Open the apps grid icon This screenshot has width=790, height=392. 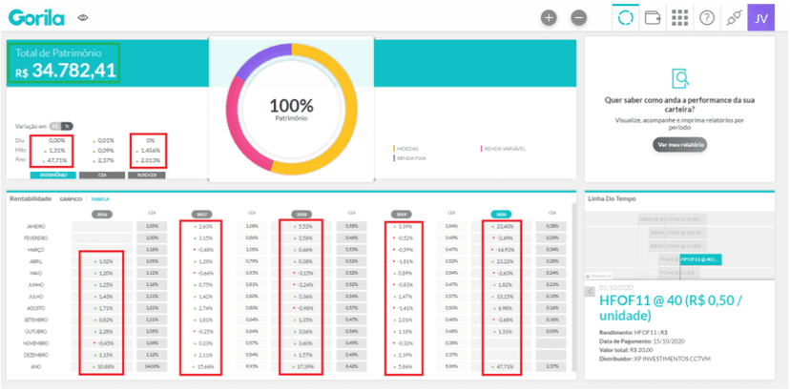(x=680, y=18)
